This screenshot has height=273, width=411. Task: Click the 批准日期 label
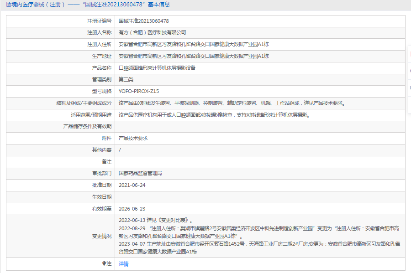click(102, 185)
